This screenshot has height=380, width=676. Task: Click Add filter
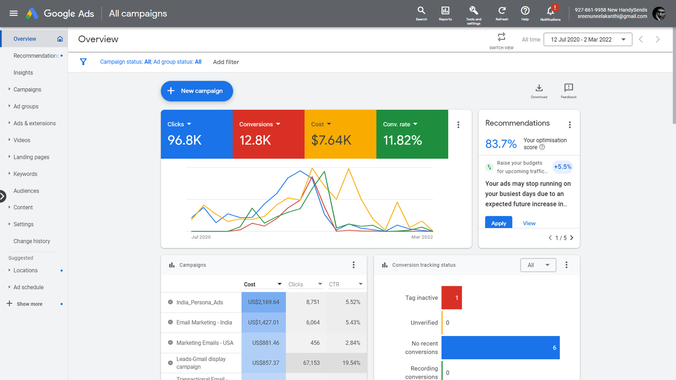226,62
